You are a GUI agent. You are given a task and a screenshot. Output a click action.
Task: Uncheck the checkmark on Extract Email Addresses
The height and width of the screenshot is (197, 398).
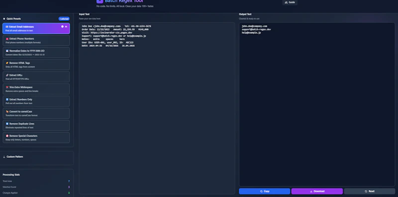[63, 27]
